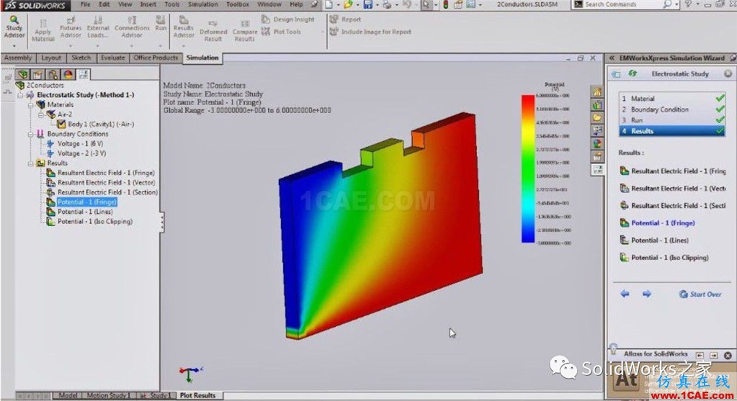737x401 pixels.
Task: Select Body 1 (Cavity1) (-Air-) item
Action: 95,124
